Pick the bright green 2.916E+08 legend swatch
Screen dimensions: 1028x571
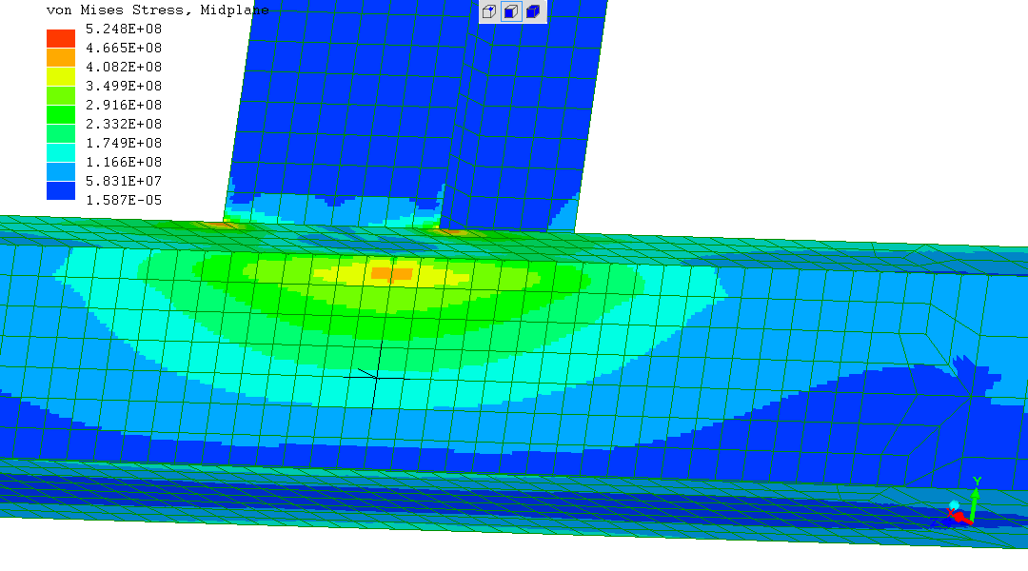pyautogui.click(x=61, y=114)
